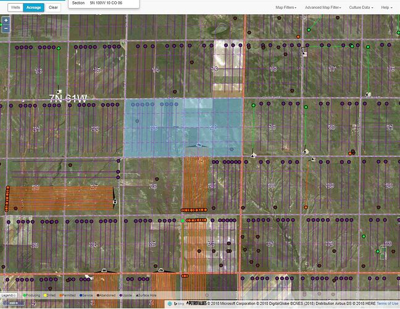Click the purple Upside legend entry
The height and width of the screenshot is (309, 400).
coord(125,295)
